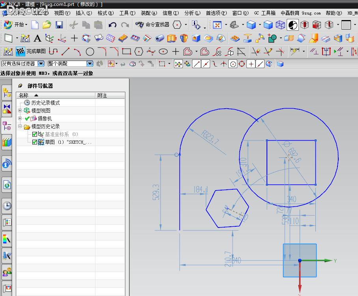Open the 格式(R) menu
Image resolution: width=358 pixels, height=296 pixels.
click(106, 13)
